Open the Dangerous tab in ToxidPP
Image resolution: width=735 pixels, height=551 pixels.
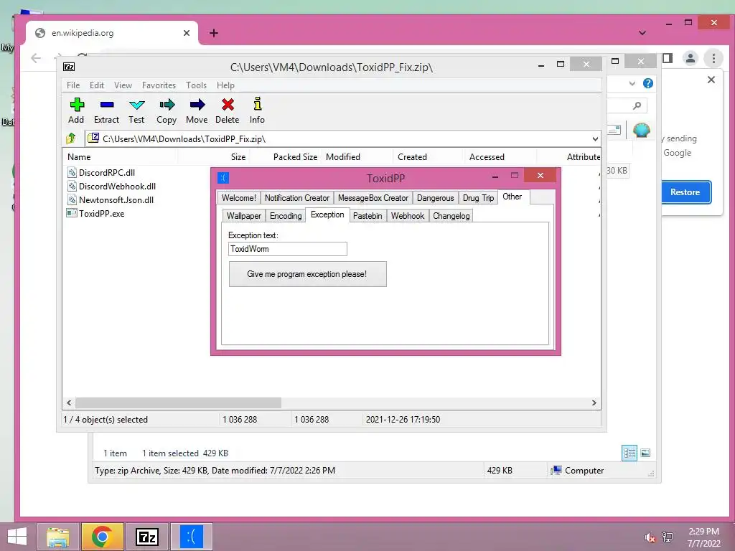click(436, 198)
